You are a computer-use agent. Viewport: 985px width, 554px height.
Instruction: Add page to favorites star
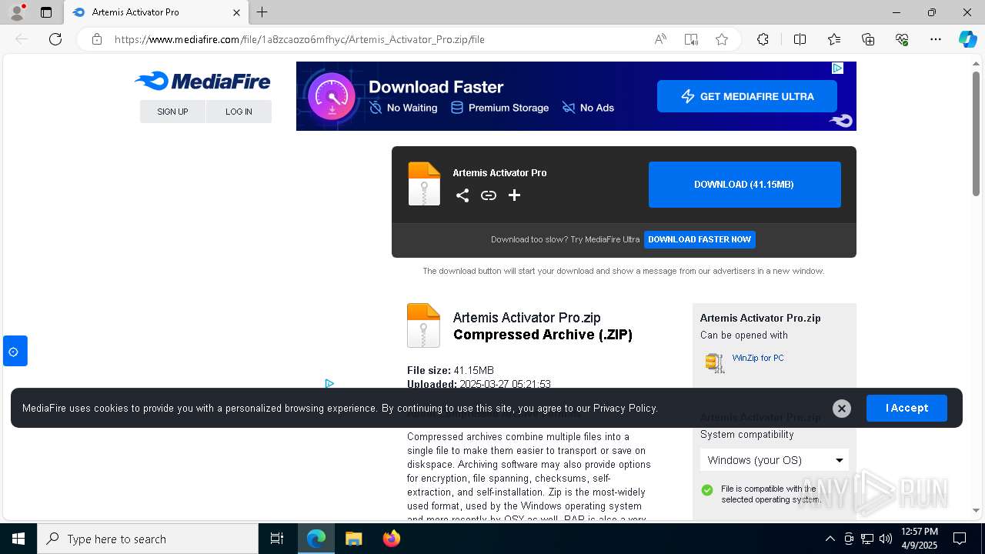pos(722,39)
